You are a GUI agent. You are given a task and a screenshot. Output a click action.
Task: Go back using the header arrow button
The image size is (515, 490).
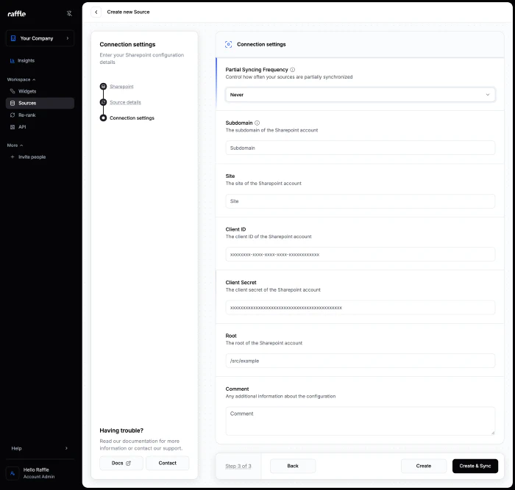tap(96, 12)
